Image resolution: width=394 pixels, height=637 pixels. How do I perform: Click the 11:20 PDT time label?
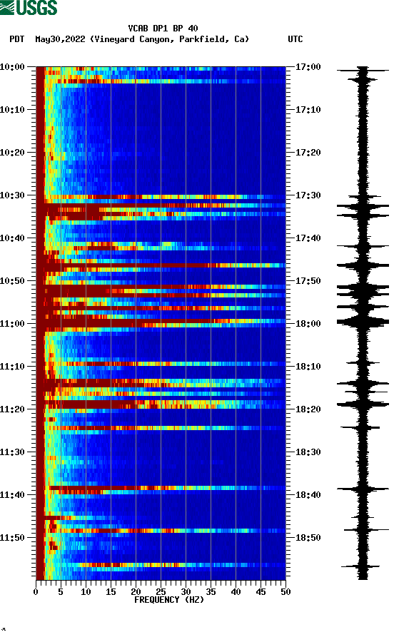[x=12, y=409]
